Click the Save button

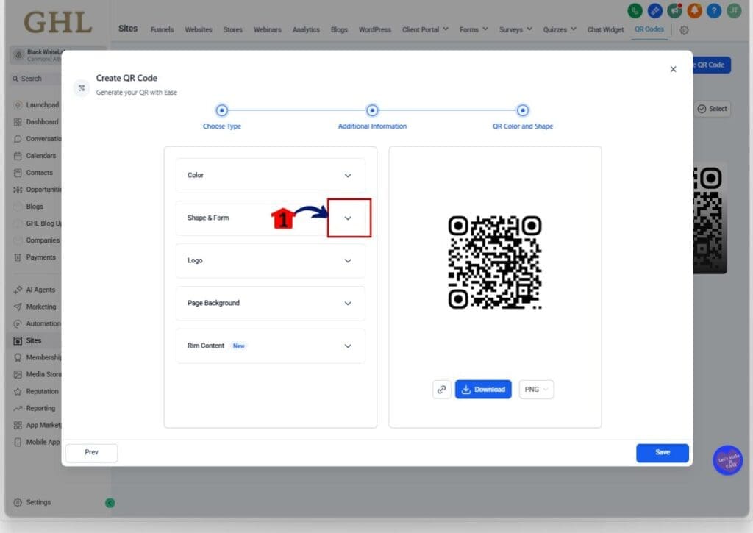coord(662,453)
